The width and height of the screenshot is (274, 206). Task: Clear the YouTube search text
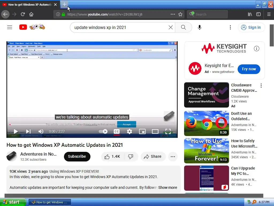(x=170, y=27)
